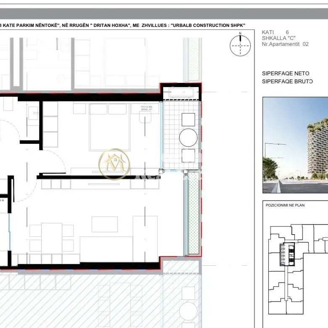
Task: Click the north compass symbol
Action: [x=240, y=45]
